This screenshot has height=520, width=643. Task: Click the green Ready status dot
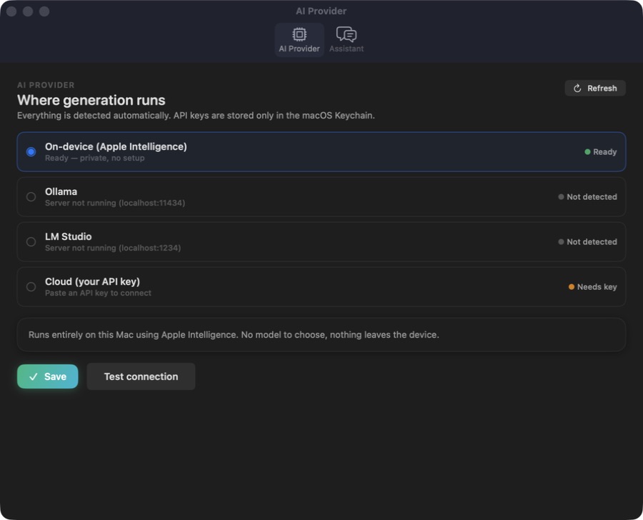pyautogui.click(x=587, y=151)
